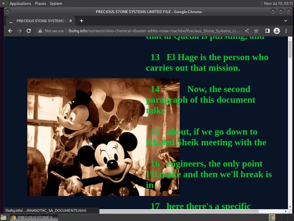Click the scroll-up arrow of the vertical scrollbar
The image size is (294, 221).
click(290, 39)
